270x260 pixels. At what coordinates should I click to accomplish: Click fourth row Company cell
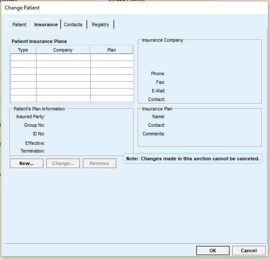click(x=63, y=78)
